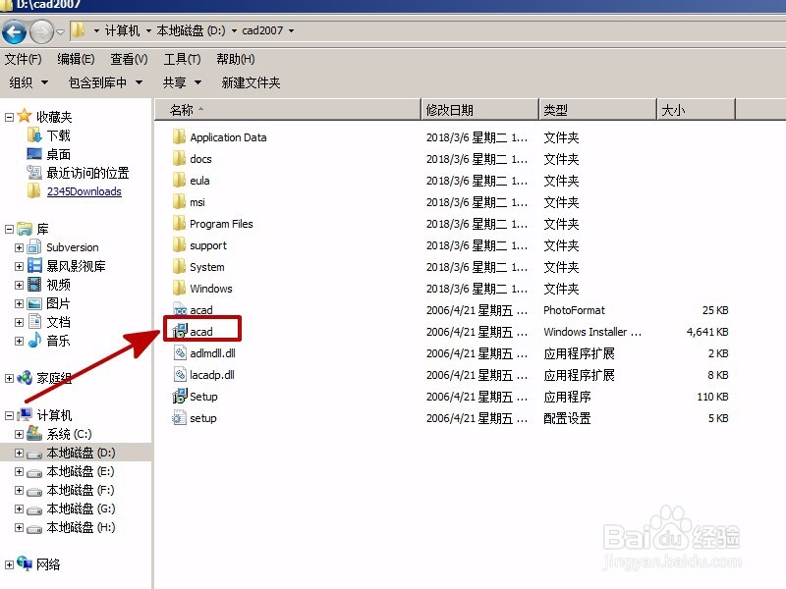Select the setup configuration settings file

pyautogui.click(x=203, y=418)
